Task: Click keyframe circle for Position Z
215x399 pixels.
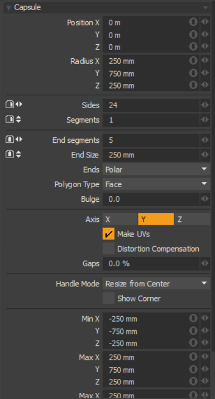Action: pyautogui.click(x=193, y=47)
